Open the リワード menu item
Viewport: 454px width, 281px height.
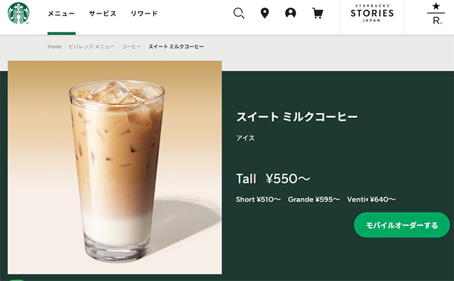point(144,14)
